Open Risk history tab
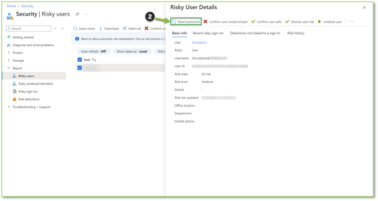The width and height of the screenshot is (378, 201). 296,33
